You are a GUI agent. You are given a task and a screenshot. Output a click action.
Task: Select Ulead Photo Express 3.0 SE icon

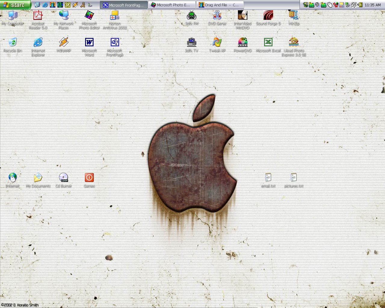(x=294, y=47)
